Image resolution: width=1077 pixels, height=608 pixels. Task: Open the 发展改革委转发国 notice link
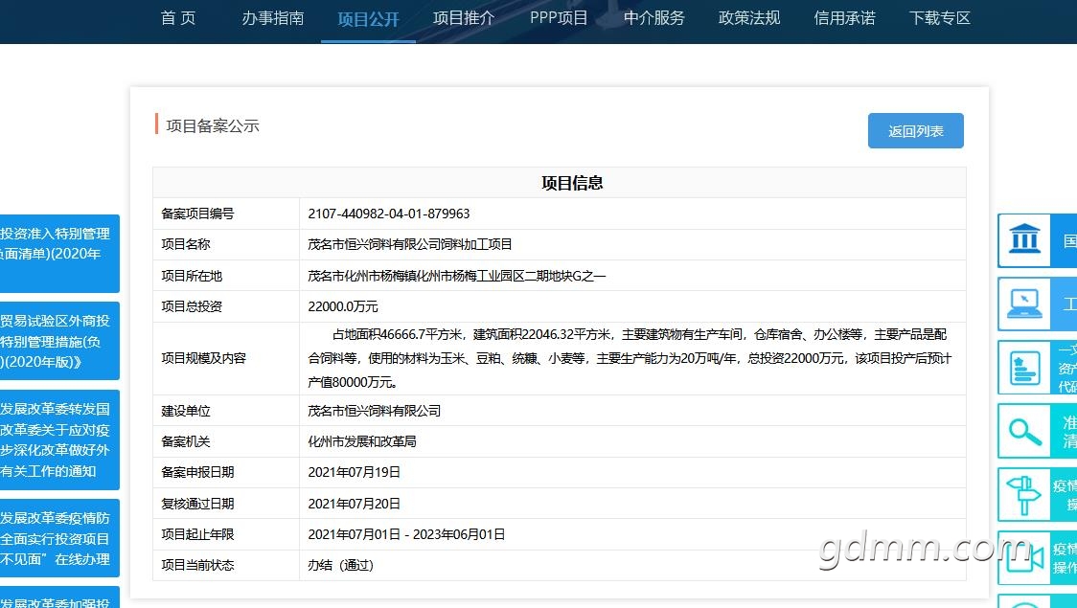point(59,439)
